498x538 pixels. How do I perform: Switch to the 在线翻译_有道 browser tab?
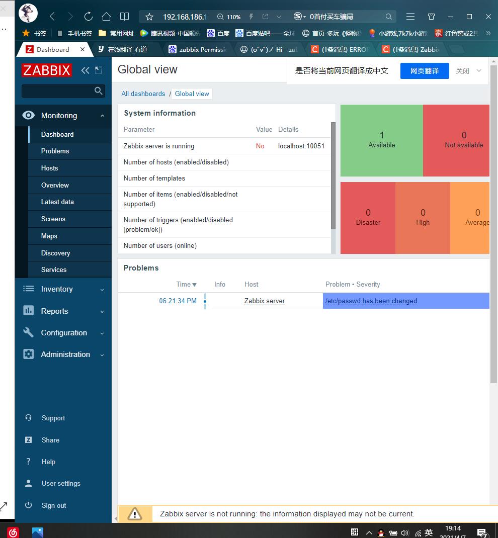[x=127, y=49]
